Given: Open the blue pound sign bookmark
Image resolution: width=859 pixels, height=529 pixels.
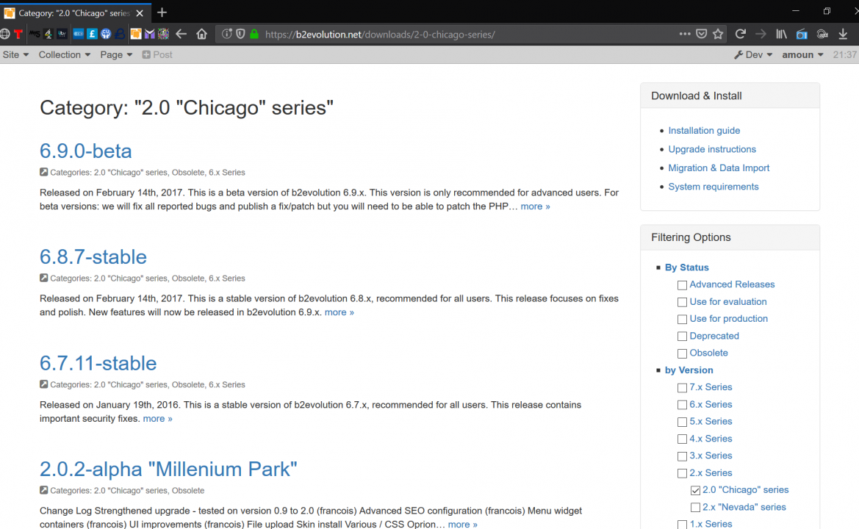Looking at the screenshot, I should (x=92, y=34).
